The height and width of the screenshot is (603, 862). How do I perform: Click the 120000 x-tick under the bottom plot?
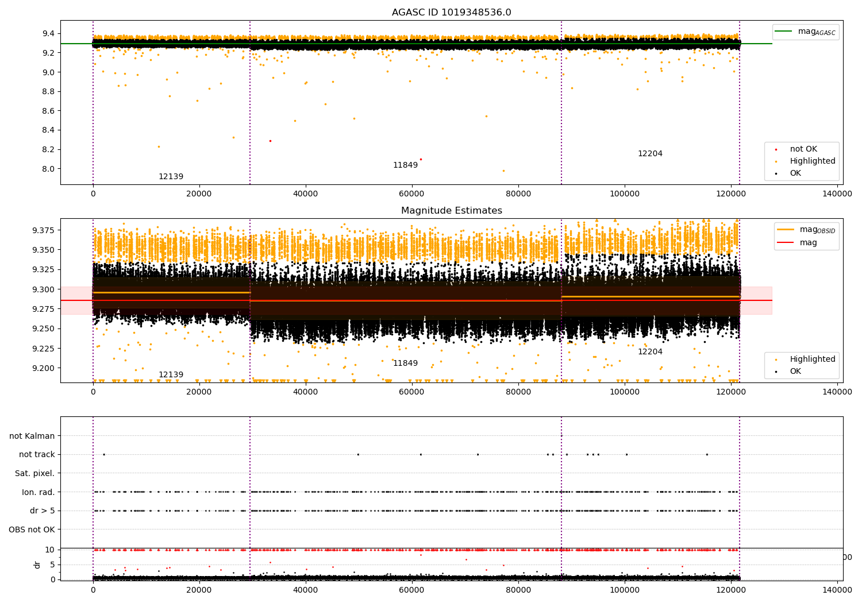(x=731, y=591)
